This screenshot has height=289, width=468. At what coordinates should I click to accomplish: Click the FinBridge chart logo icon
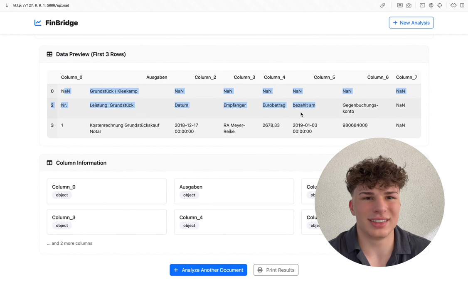(x=38, y=23)
